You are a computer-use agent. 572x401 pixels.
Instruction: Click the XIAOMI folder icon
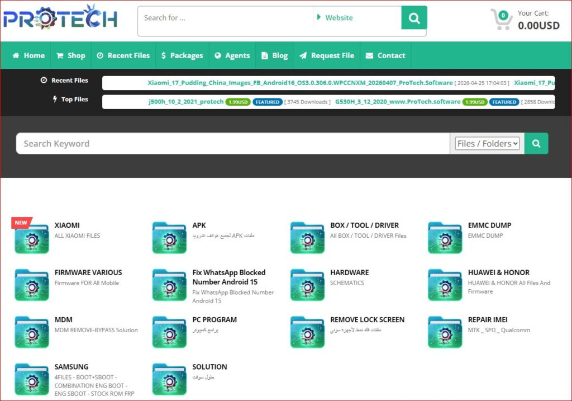pyautogui.click(x=32, y=238)
